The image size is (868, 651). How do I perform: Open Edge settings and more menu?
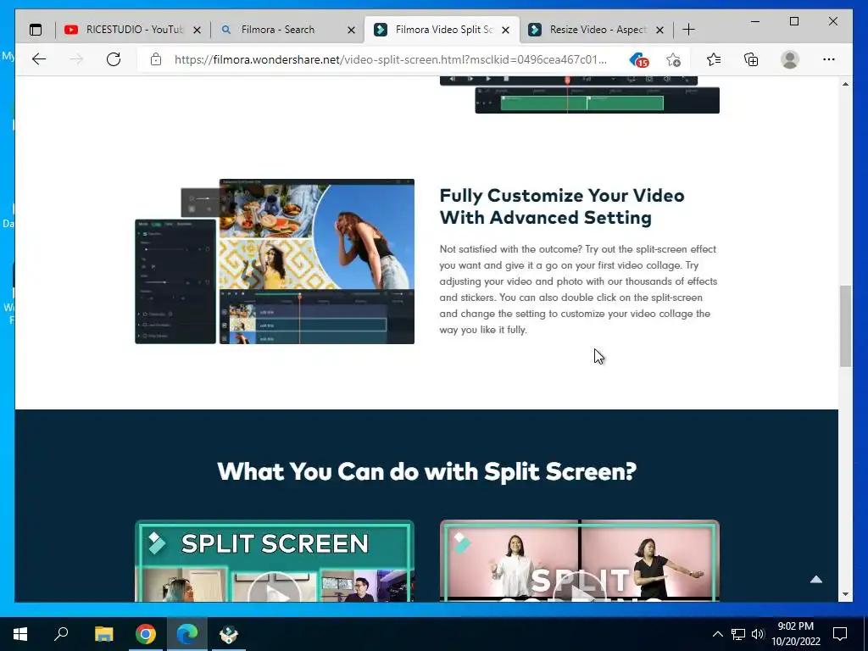(829, 59)
